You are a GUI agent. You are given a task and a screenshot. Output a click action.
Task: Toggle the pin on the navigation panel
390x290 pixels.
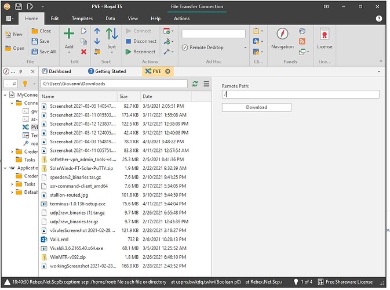(21, 71)
